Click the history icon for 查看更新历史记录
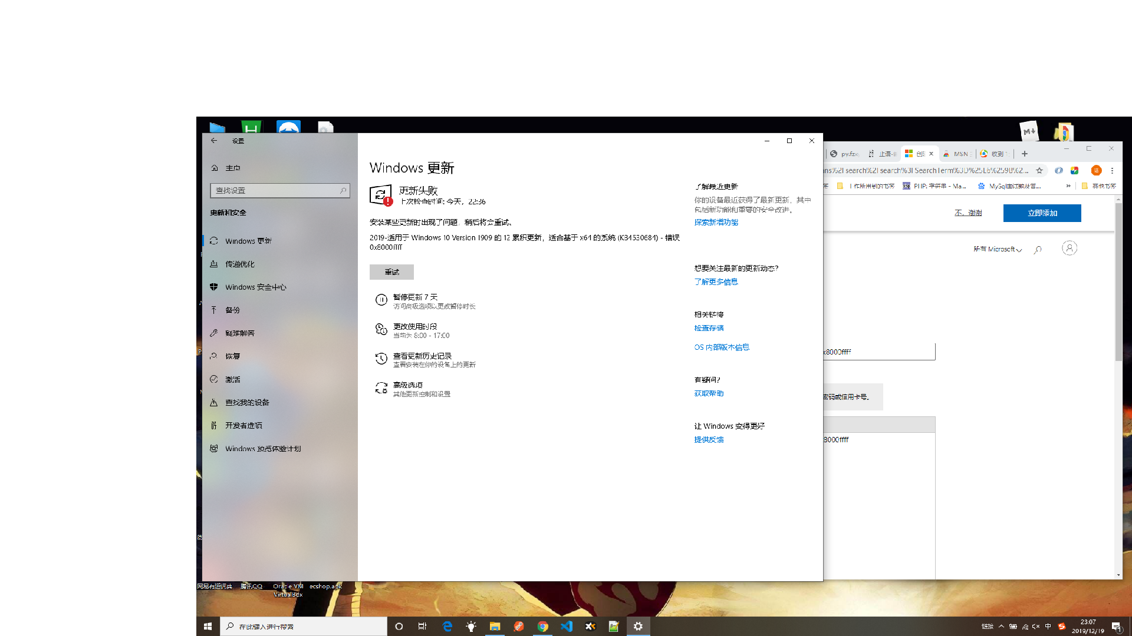The height and width of the screenshot is (636, 1132). click(381, 359)
